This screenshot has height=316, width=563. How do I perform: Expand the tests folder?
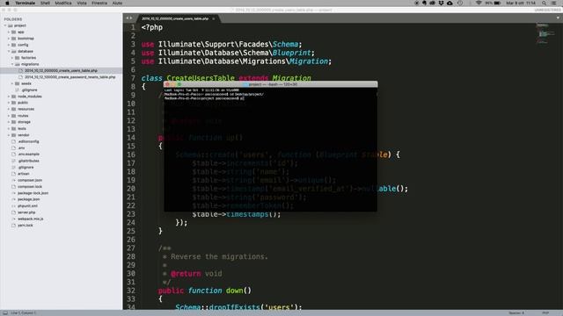[9, 129]
